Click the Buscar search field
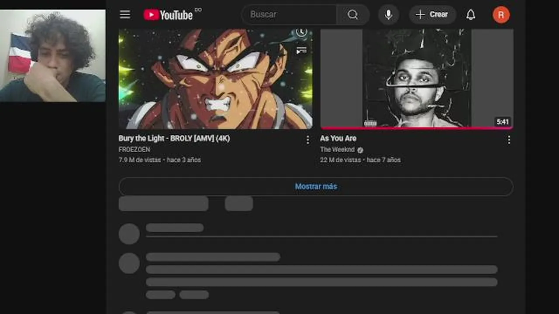 pyautogui.click(x=289, y=14)
